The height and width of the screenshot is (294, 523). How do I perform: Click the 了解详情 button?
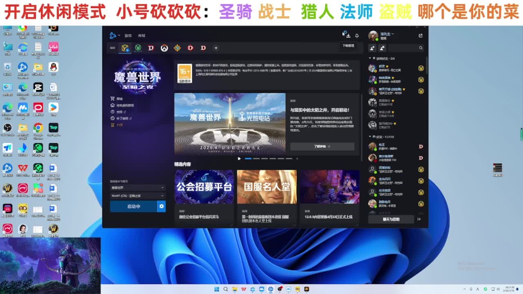click(x=322, y=146)
